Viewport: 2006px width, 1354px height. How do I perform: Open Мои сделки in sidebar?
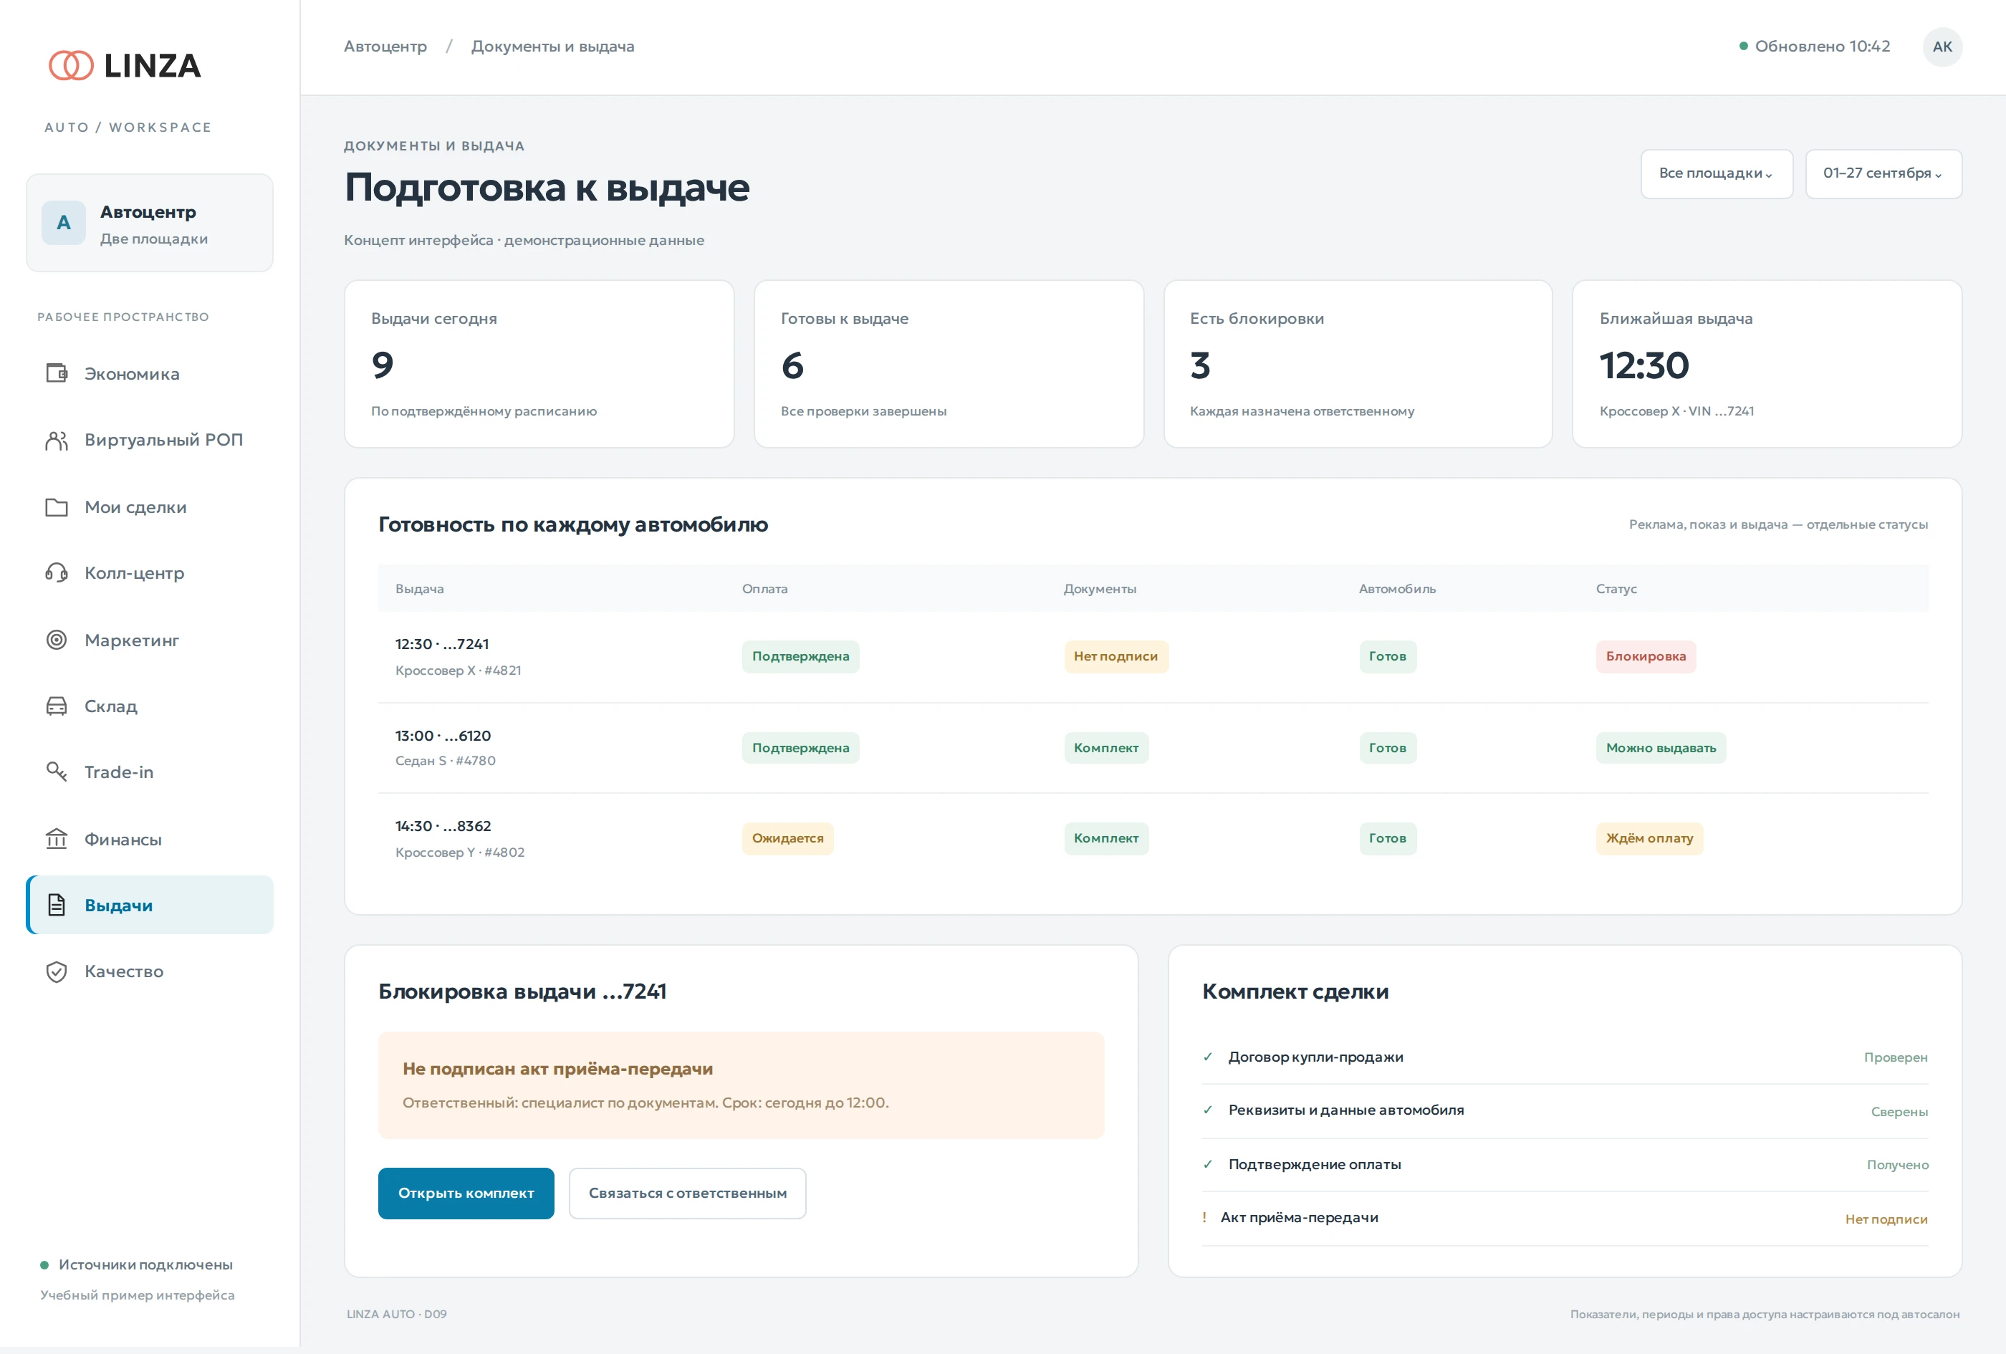[149, 506]
